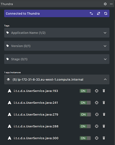
Task: Locate the UserService.java:193 tracepoint in source
Action: point(97,91)
